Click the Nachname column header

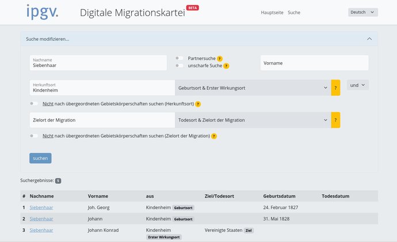coord(42,196)
